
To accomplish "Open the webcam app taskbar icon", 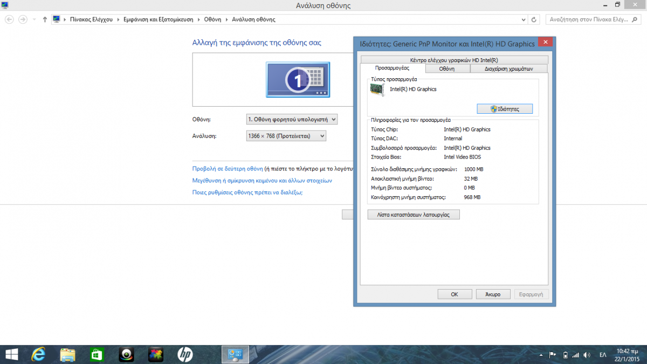I will 126,354.
